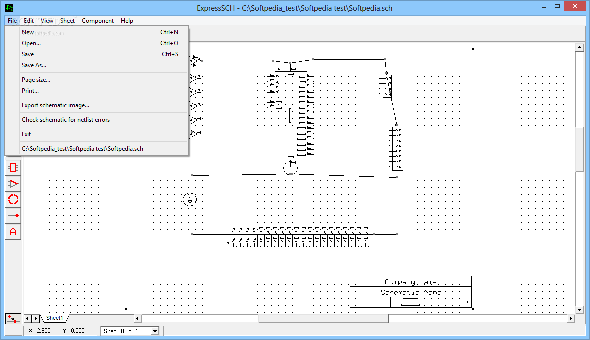Select the place wire tool
The image size is (590, 340).
coord(13,215)
